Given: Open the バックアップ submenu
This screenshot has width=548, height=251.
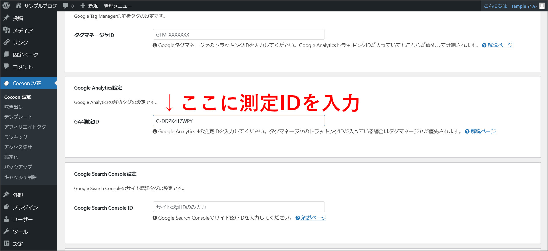Looking at the screenshot, I should tap(18, 167).
